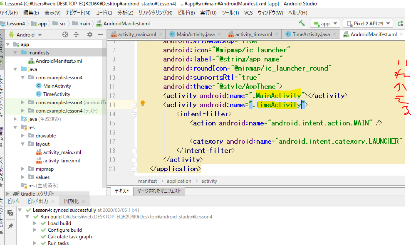
Task: Collapse the Run build node
Action: coord(27,217)
